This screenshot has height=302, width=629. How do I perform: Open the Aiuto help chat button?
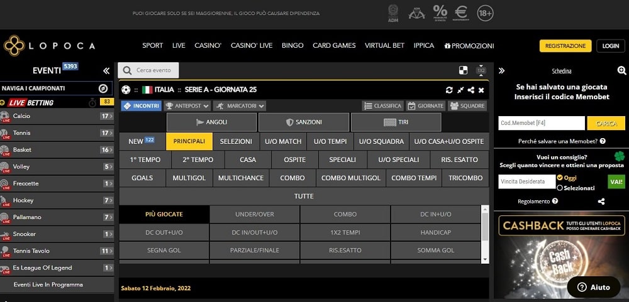click(x=594, y=287)
